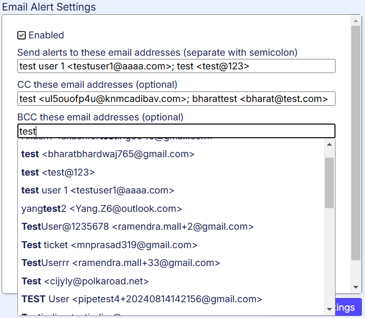Select Test <cijyly@polkaroad.net> suggestion
This screenshot has height=318, width=365.
point(85,281)
